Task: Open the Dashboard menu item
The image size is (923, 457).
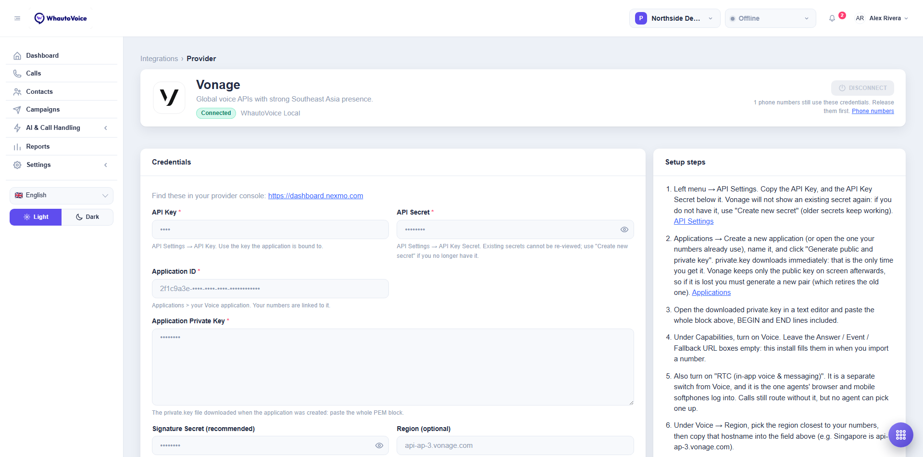Action: [x=62, y=56]
